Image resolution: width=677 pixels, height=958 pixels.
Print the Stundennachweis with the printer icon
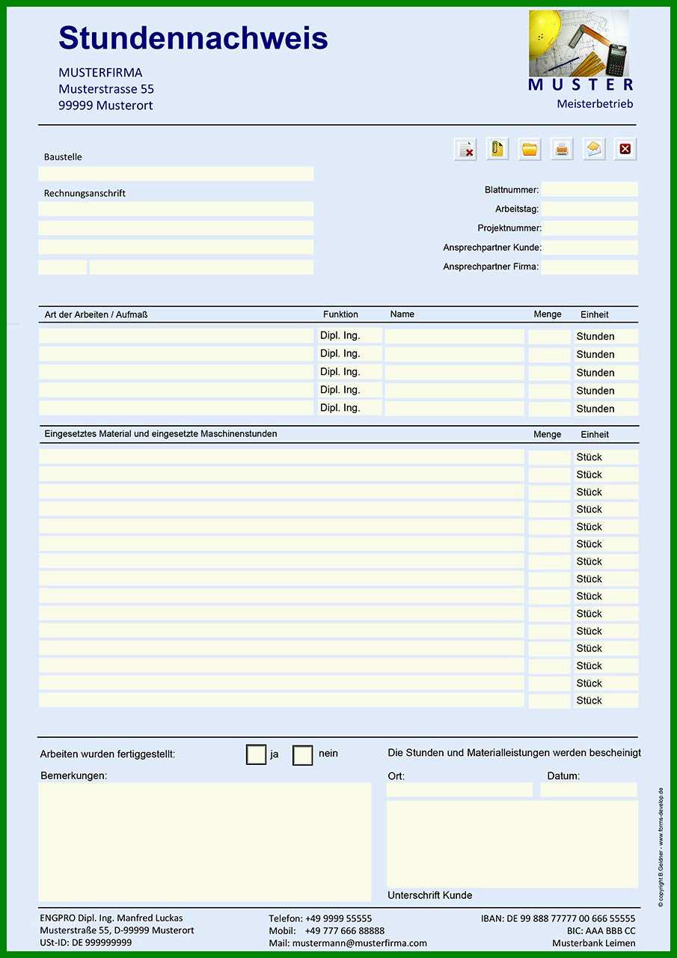[x=563, y=149]
